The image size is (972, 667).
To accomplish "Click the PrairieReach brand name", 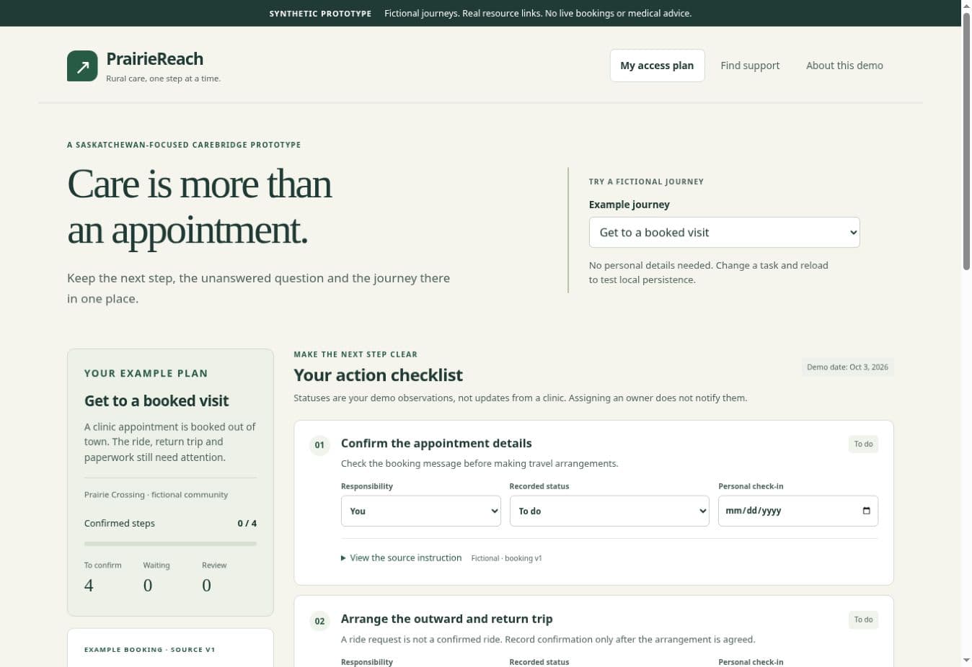I will [x=155, y=59].
